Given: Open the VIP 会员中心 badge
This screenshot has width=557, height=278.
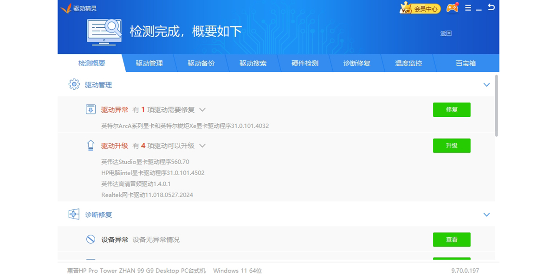Looking at the screenshot, I should pos(420,8).
